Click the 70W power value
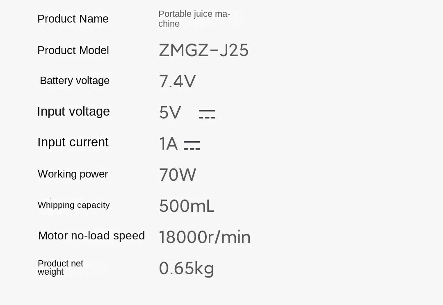 (177, 175)
